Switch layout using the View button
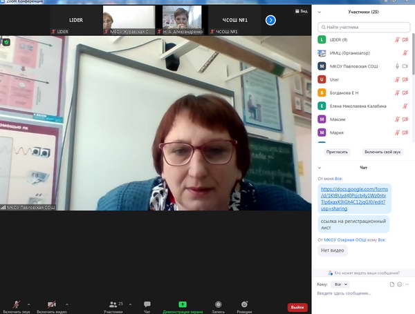 pyautogui.click(x=302, y=11)
